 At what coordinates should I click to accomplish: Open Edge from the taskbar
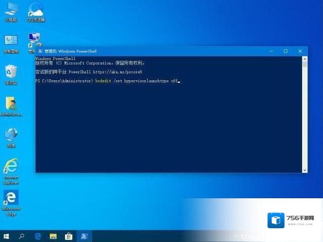(x=38, y=236)
